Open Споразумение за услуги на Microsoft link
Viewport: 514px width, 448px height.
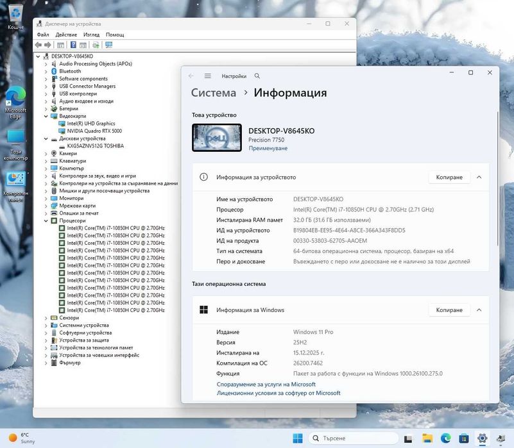[266, 384]
